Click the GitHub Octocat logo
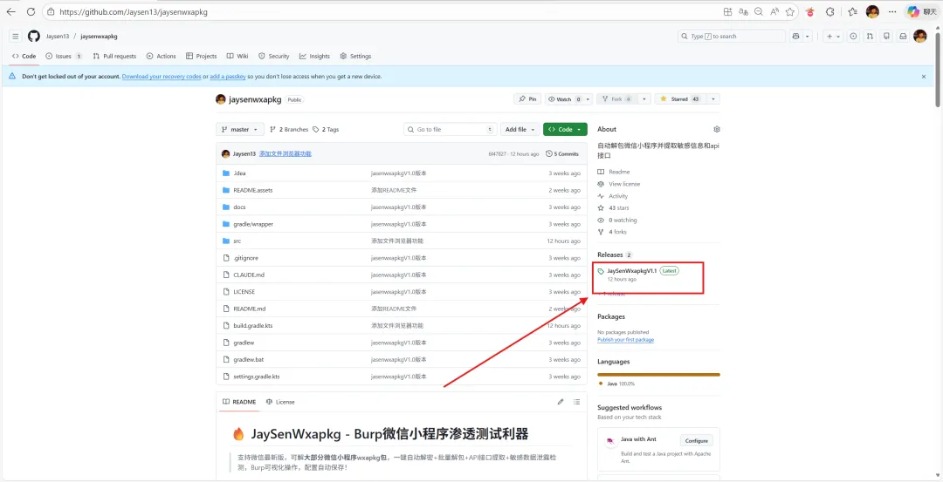Viewport: 943px width, 482px height. (x=34, y=36)
